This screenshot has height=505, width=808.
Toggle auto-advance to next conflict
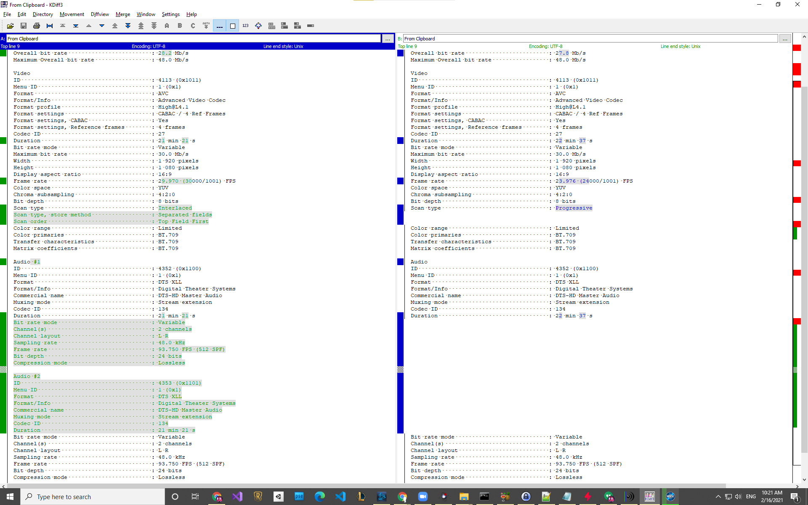pyautogui.click(x=206, y=26)
